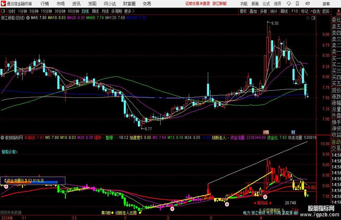The image size is (341, 220).
Task: Open the mail envelope icon
Action: 307,4
